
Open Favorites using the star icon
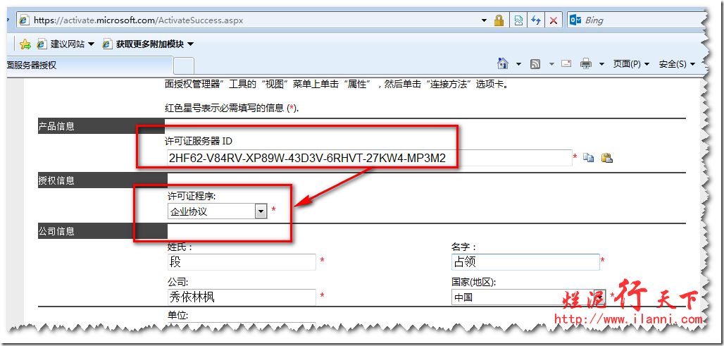point(25,44)
